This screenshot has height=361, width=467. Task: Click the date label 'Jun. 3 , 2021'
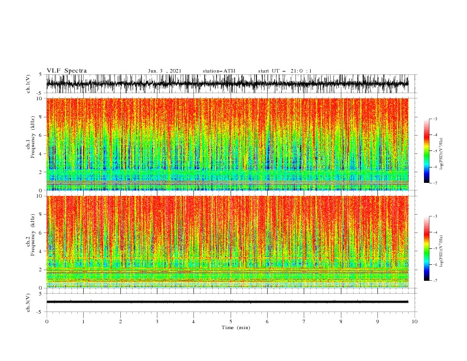165,71
